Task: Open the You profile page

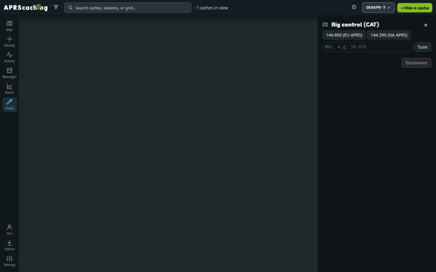Action: 10,230
